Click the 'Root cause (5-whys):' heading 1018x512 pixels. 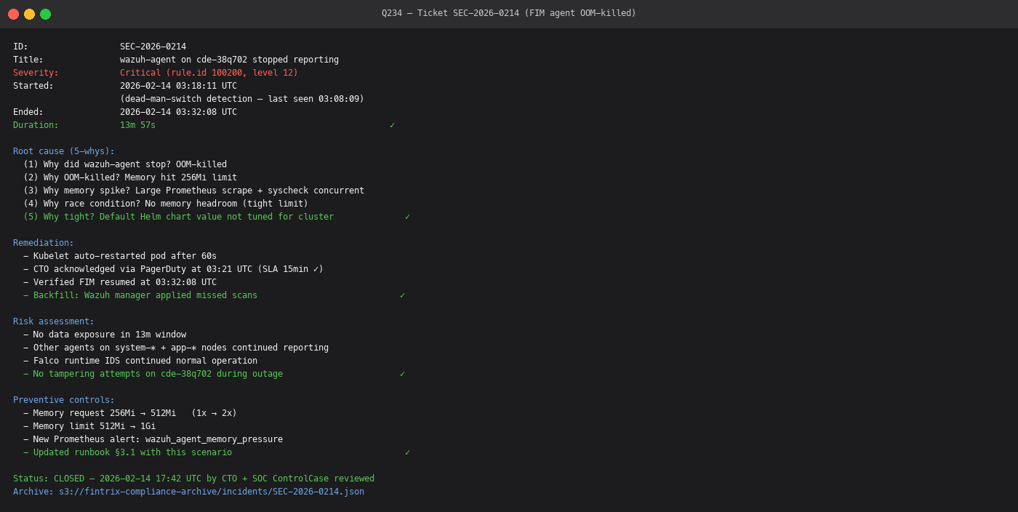(64, 151)
